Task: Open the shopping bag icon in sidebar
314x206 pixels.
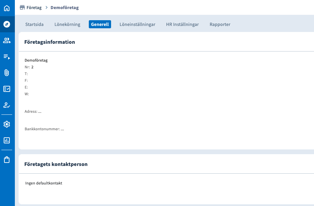Action: (x=7, y=160)
